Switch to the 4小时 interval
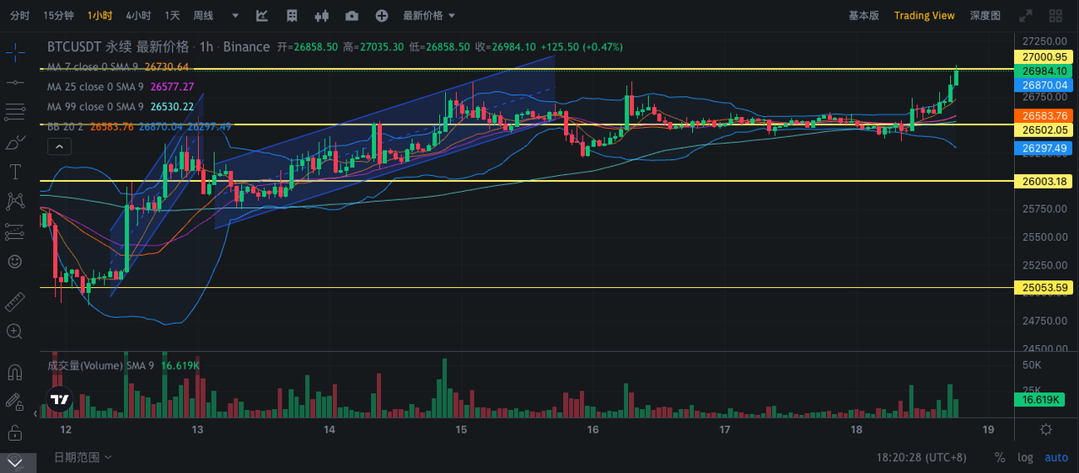1079x473 pixels. pyautogui.click(x=138, y=15)
